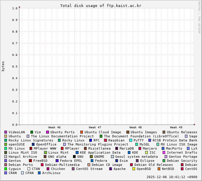Click the Debian Security legend label
This screenshot has width=202, height=181.
[x=182, y=161]
